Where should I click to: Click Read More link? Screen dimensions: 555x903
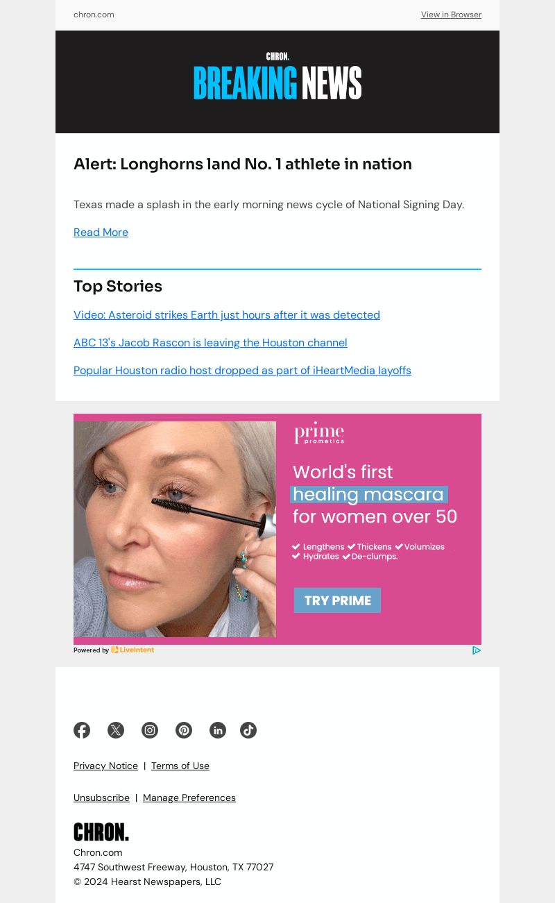(x=101, y=233)
